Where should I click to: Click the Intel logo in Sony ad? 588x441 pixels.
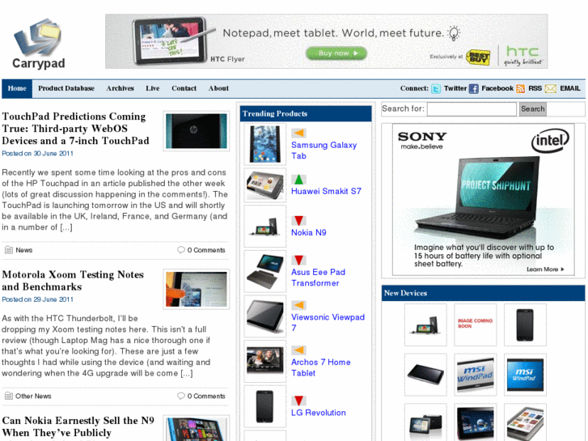click(x=550, y=141)
